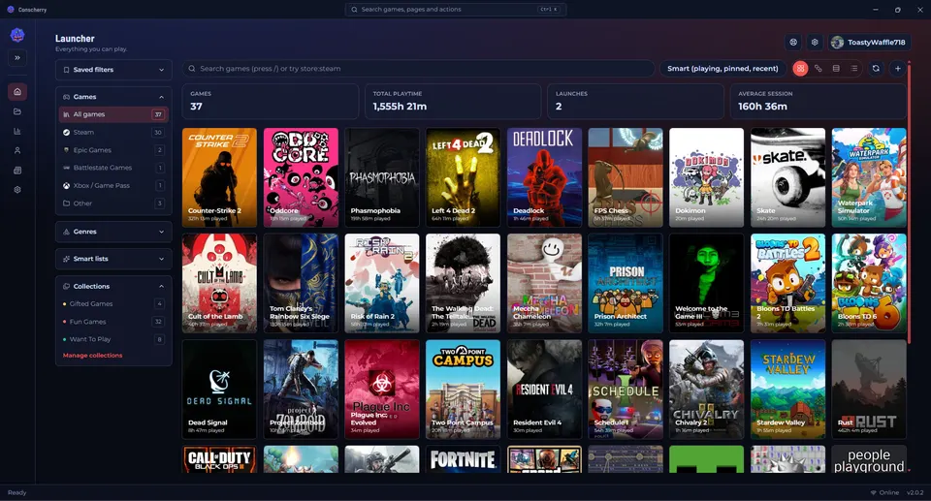This screenshot has height=501, width=931.
Task: Focus the Search games input field
Action: point(419,68)
